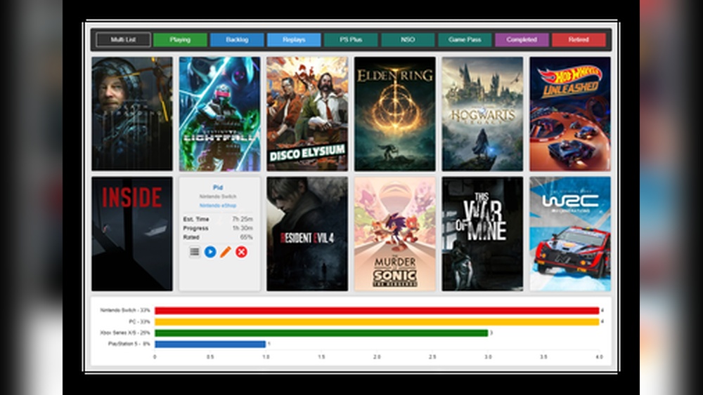Click the orange pencil edit icon
Image resolution: width=703 pixels, height=395 pixels.
click(226, 252)
